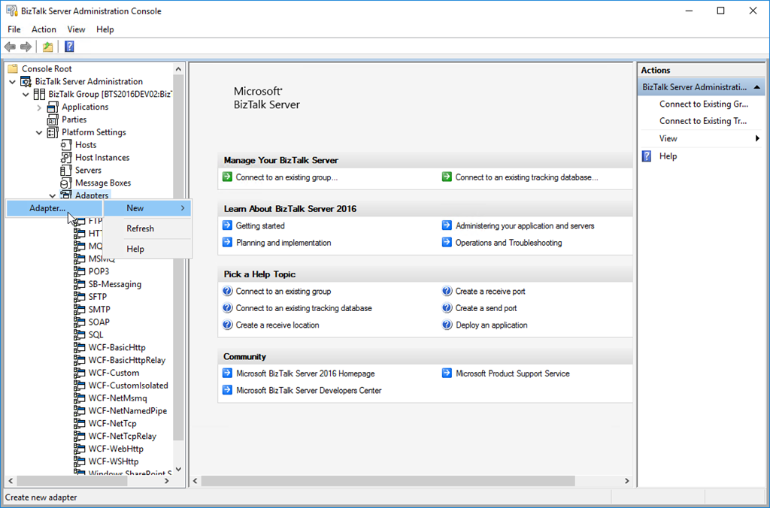Choose Refresh in the context menu
Screen dimensions: 770x508
[x=147, y=228]
